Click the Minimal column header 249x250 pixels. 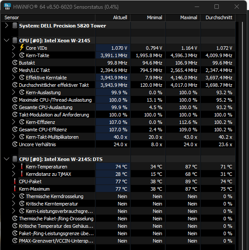148,17
